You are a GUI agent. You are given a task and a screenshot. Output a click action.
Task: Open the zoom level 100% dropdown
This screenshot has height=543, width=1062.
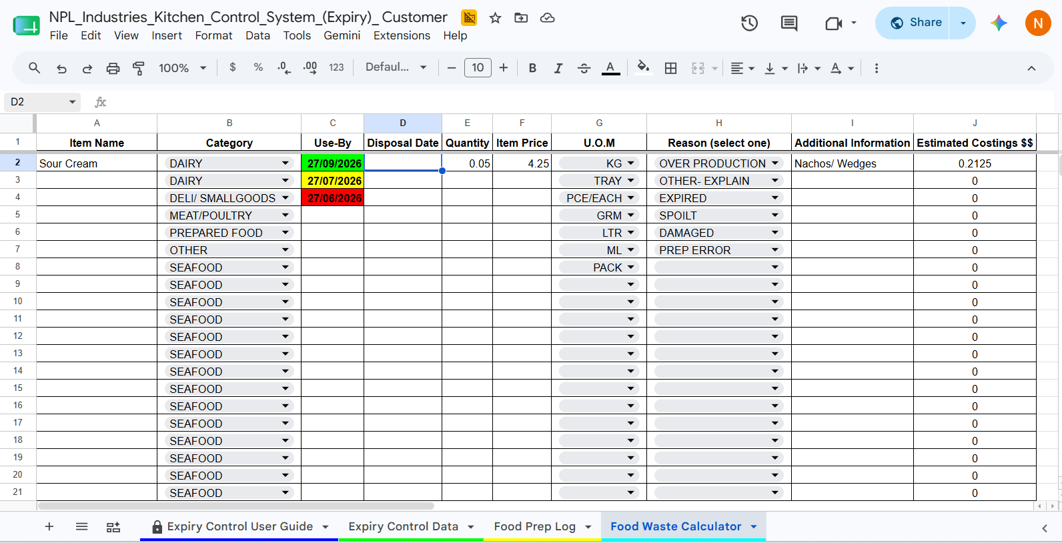[182, 68]
